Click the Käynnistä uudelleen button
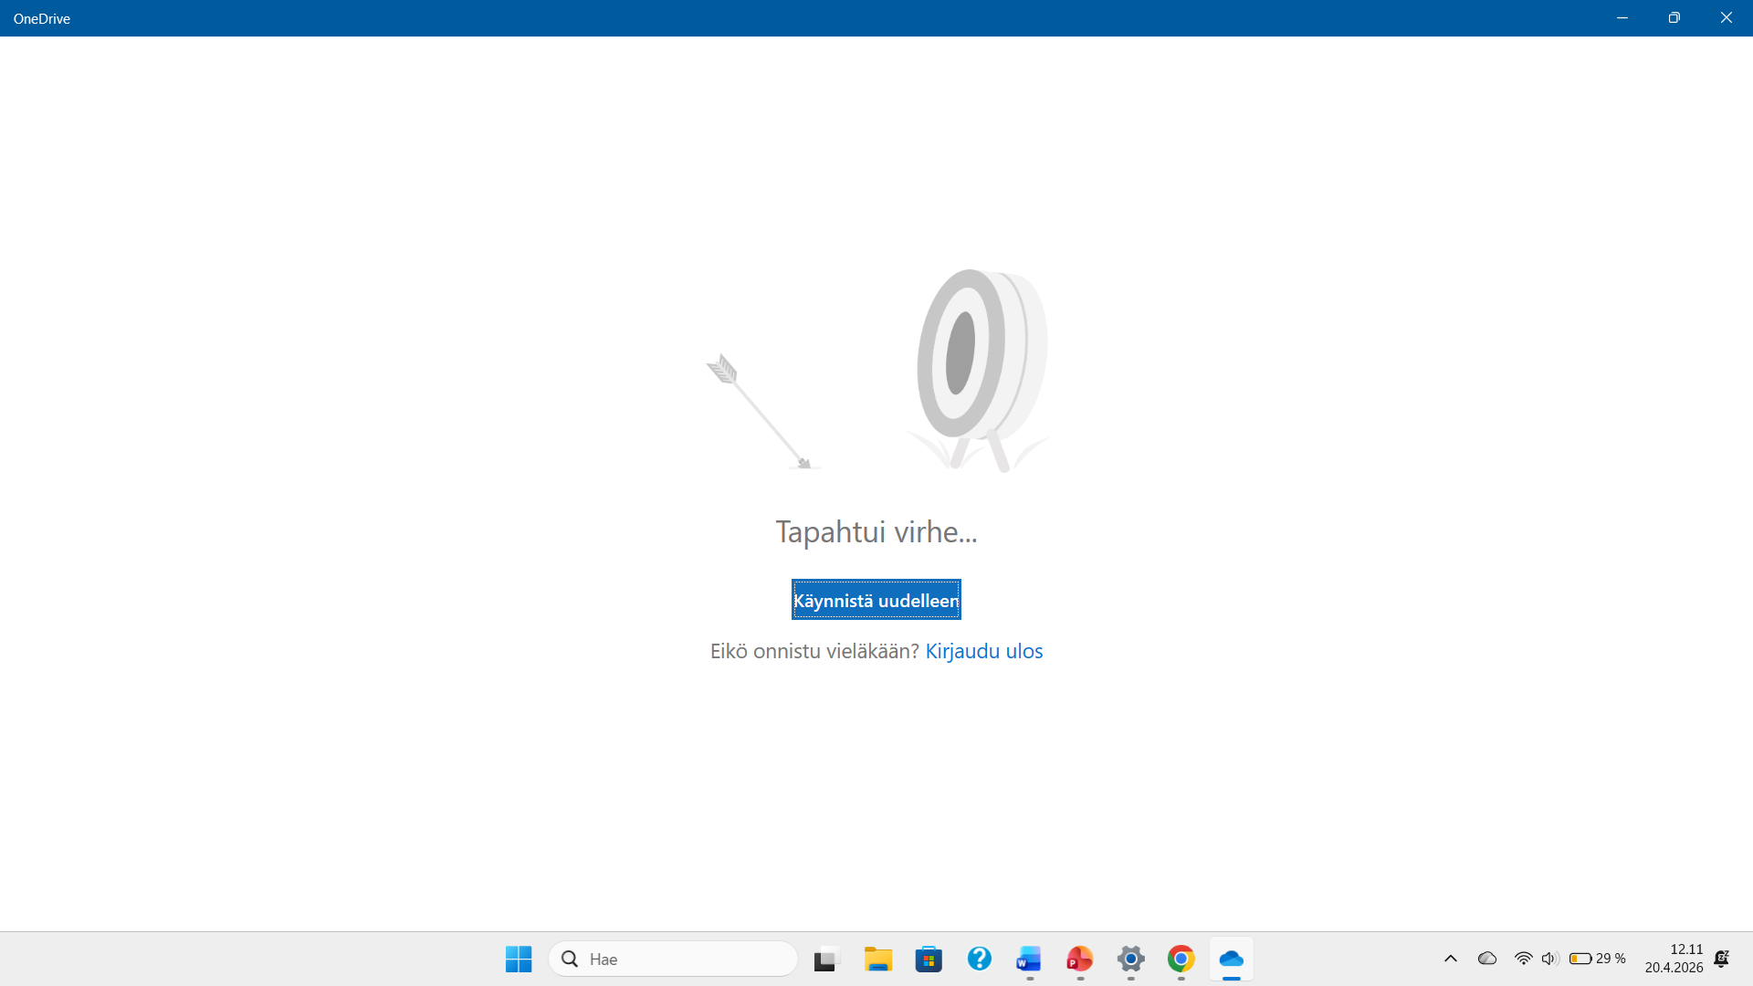The width and height of the screenshot is (1753, 986). (876, 600)
